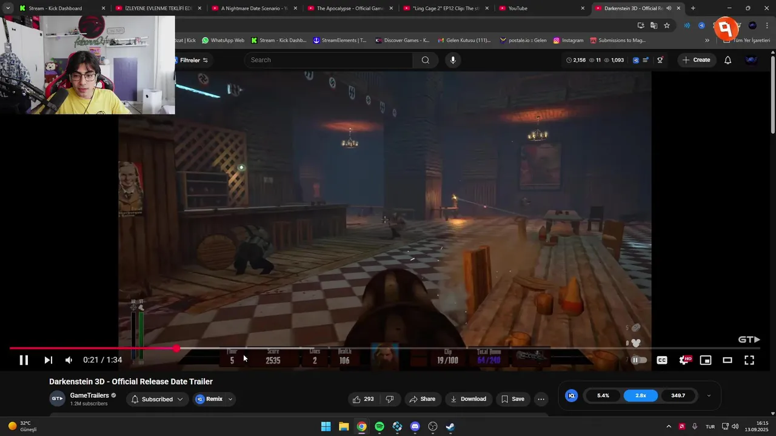Pause the video with the pause button

click(24, 360)
